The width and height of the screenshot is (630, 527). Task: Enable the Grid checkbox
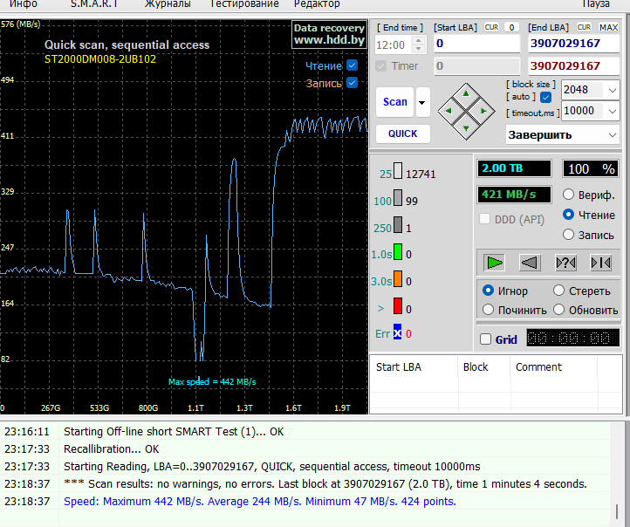485,339
